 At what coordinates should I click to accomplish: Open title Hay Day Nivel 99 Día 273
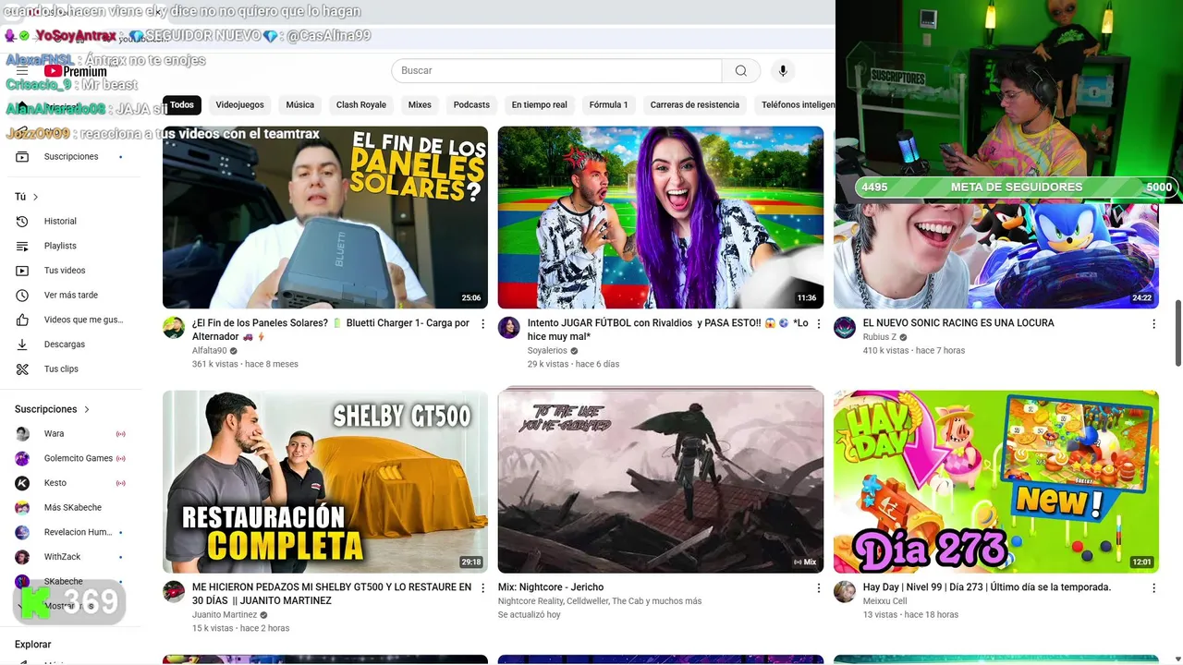pos(987,587)
